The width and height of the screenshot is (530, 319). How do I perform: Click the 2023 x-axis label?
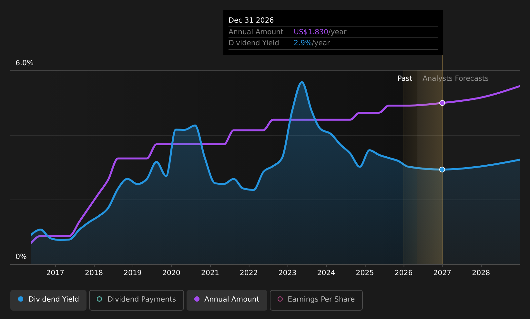pyautogui.click(x=288, y=273)
